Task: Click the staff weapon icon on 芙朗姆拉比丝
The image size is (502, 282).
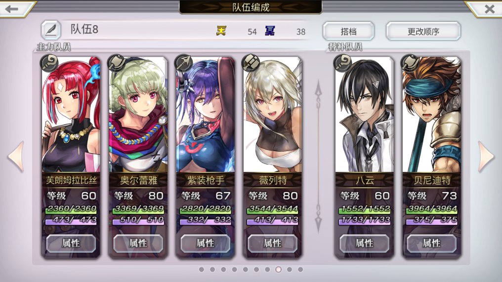Action: click(49, 62)
